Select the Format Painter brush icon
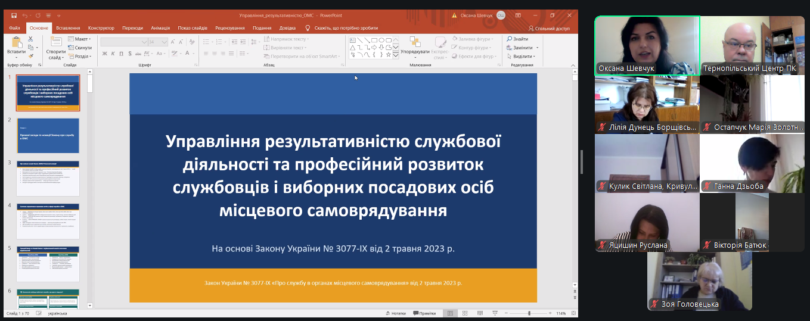The width and height of the screenshot is (810, 321). tap(31, 56)
